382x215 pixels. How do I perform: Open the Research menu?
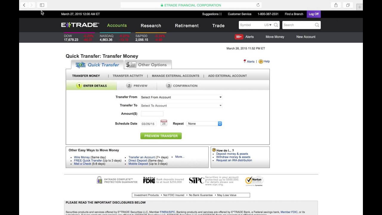151,26
